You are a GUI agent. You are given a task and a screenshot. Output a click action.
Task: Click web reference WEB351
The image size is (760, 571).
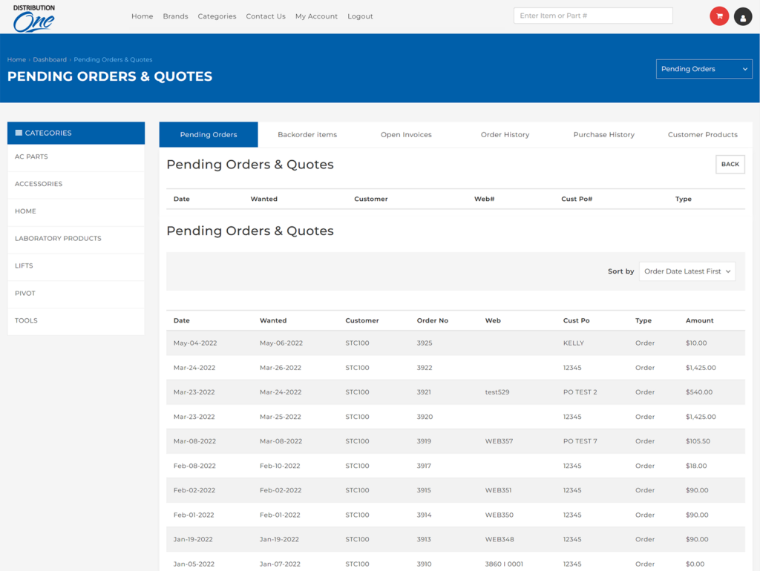(x=498, y=490)
